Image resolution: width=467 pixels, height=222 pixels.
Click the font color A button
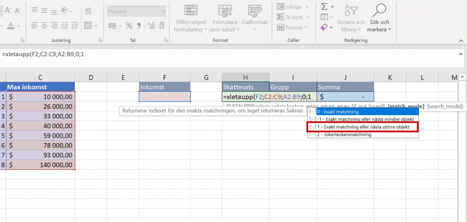[x=11, y=26]
